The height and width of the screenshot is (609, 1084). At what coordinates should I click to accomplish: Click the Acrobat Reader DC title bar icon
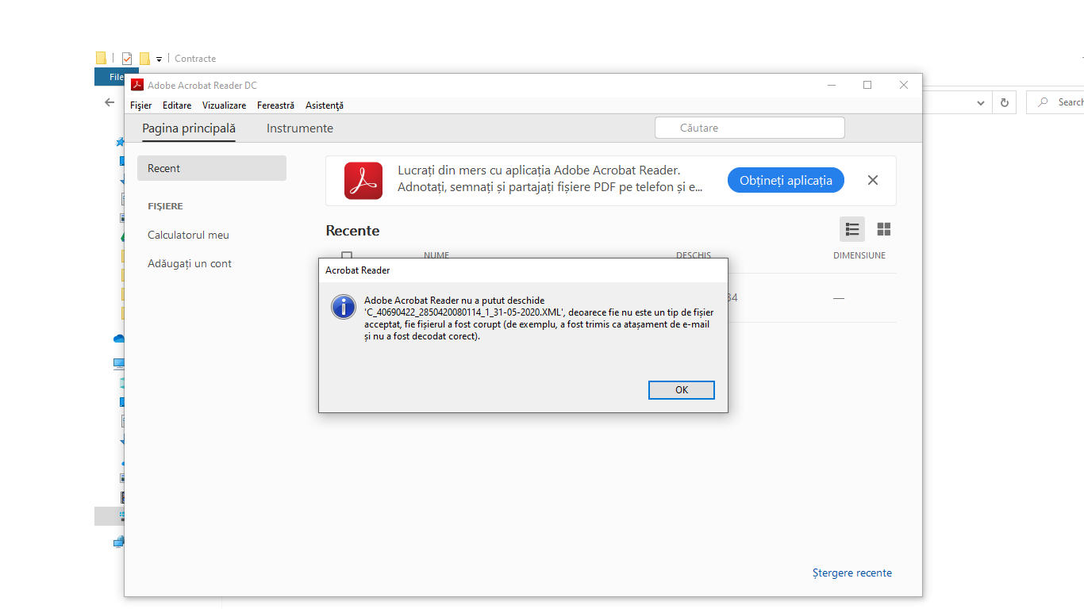137,85
